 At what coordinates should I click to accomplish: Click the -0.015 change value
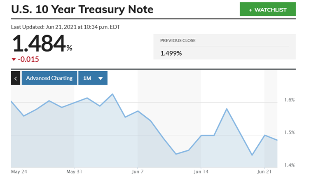[28, 59]
